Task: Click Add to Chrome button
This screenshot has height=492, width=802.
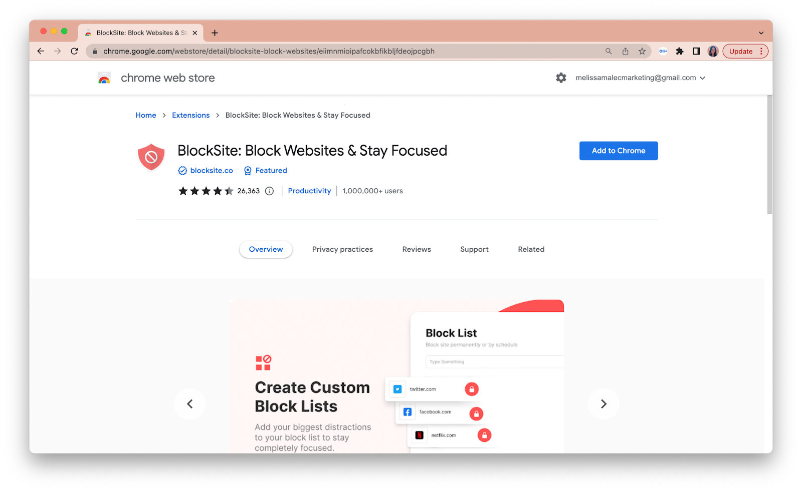Action: [619, 151]
